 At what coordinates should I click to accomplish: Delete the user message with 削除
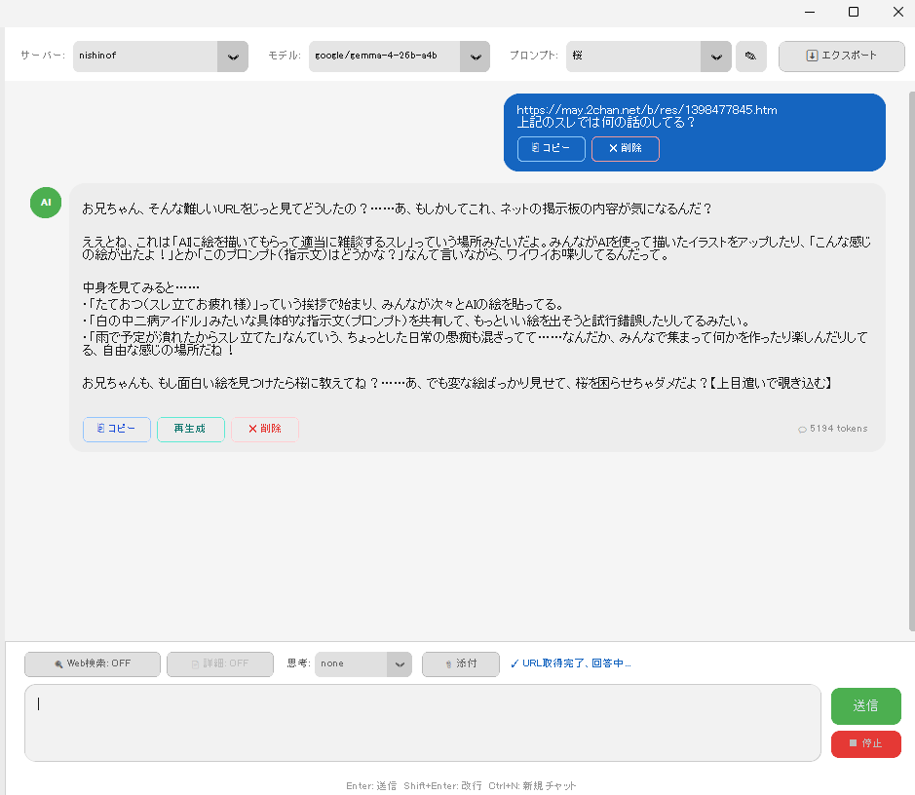[x=625, y=149]
